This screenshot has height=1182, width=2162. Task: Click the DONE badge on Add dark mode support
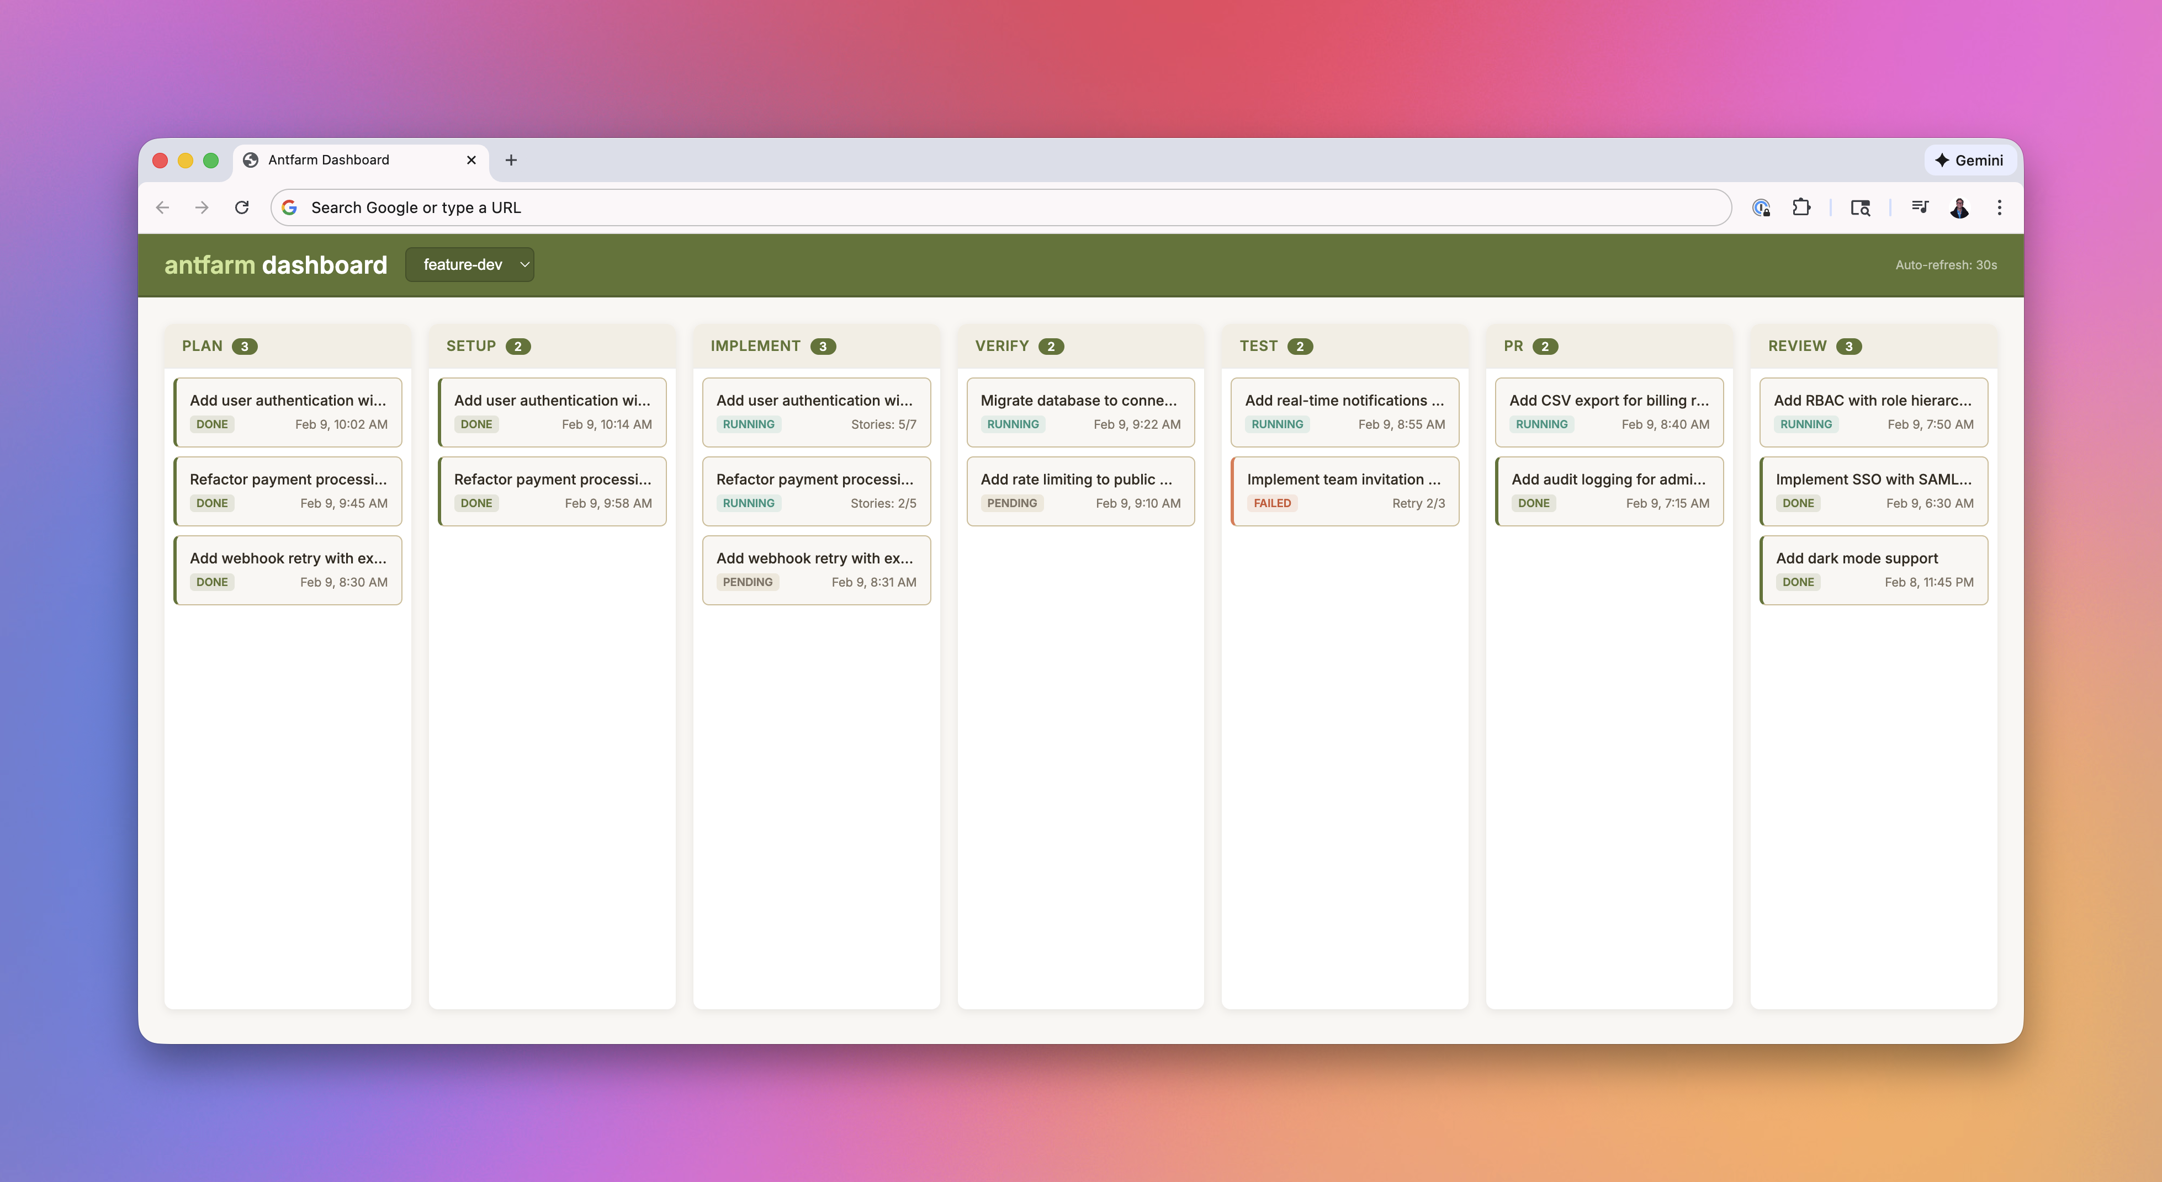point(1798,582)
